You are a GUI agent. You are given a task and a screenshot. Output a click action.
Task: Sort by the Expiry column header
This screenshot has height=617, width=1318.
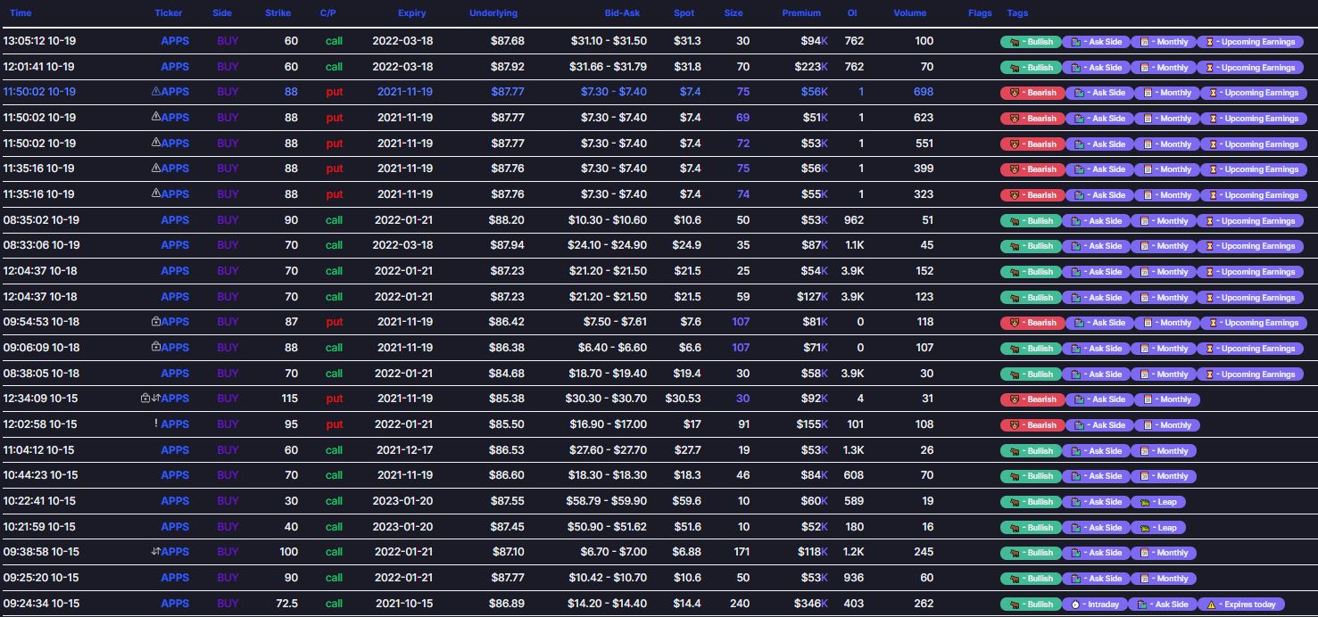click(411, 13)
